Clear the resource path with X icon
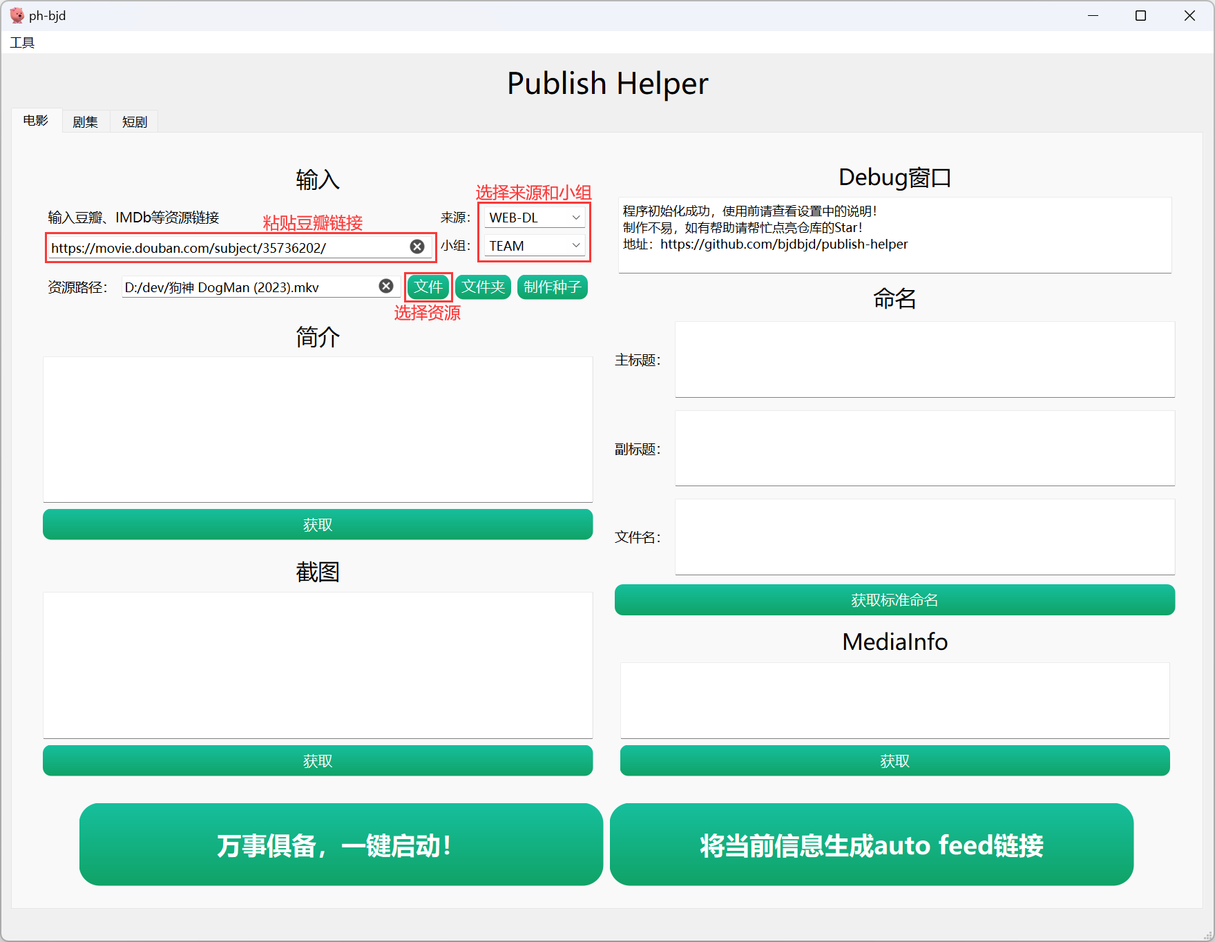 point(386,286)
